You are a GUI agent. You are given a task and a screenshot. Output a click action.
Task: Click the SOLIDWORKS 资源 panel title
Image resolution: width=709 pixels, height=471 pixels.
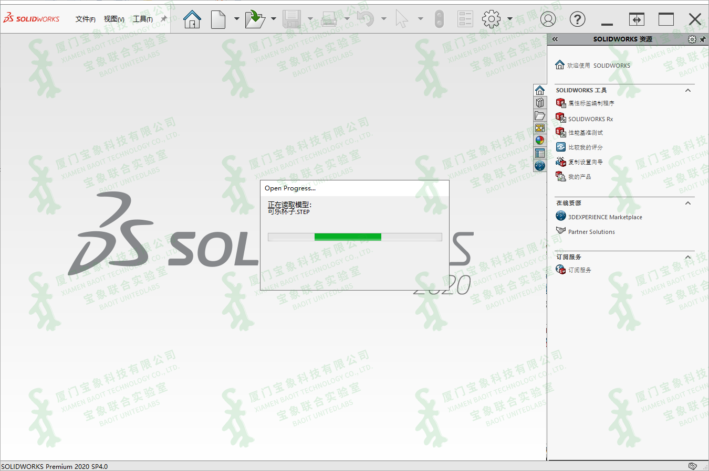pyautogui.click(x=623, y=39)
